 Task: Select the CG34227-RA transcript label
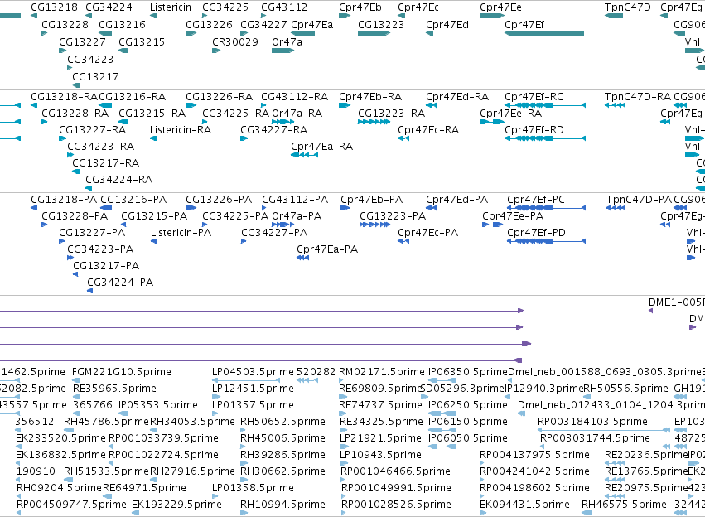tap(274, 130)
